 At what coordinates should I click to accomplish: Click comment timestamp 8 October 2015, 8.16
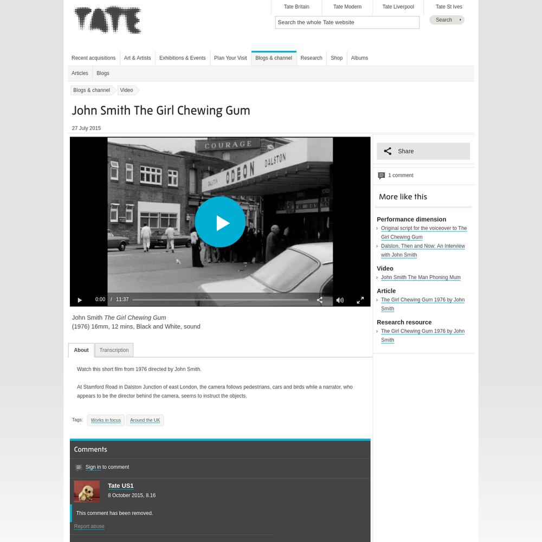pos(132,495)
